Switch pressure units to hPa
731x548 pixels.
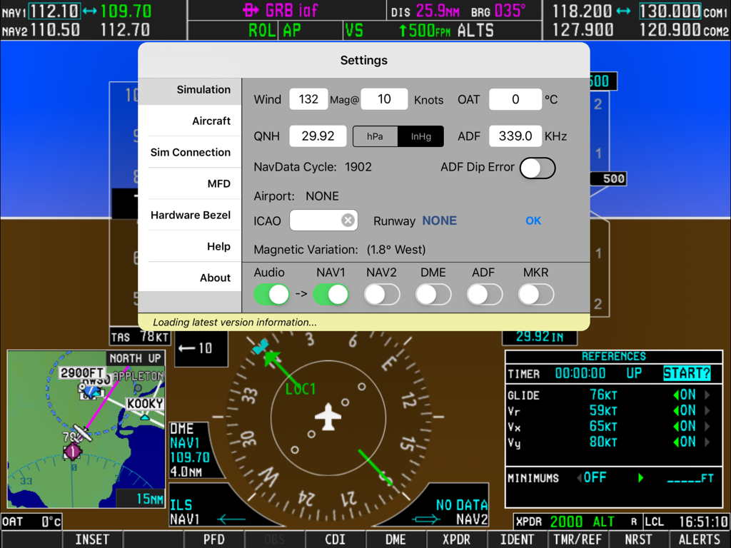[x=375, y=136]
